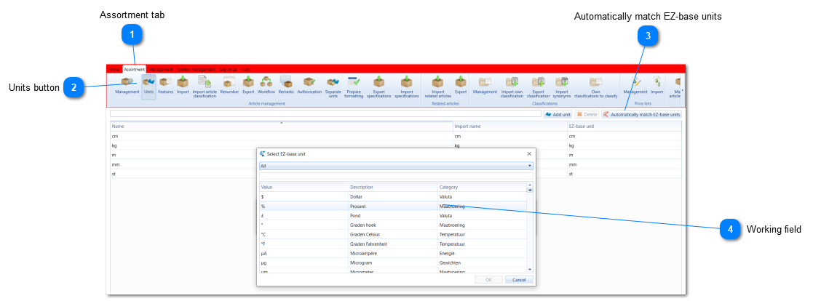Click the Delete button
This screenshot has height=301, width=813.
coord(587,114)
